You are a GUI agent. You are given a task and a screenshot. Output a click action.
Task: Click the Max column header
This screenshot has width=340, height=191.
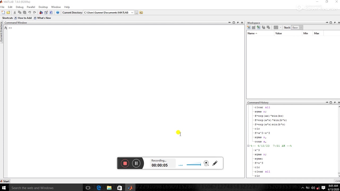(318, 33)
